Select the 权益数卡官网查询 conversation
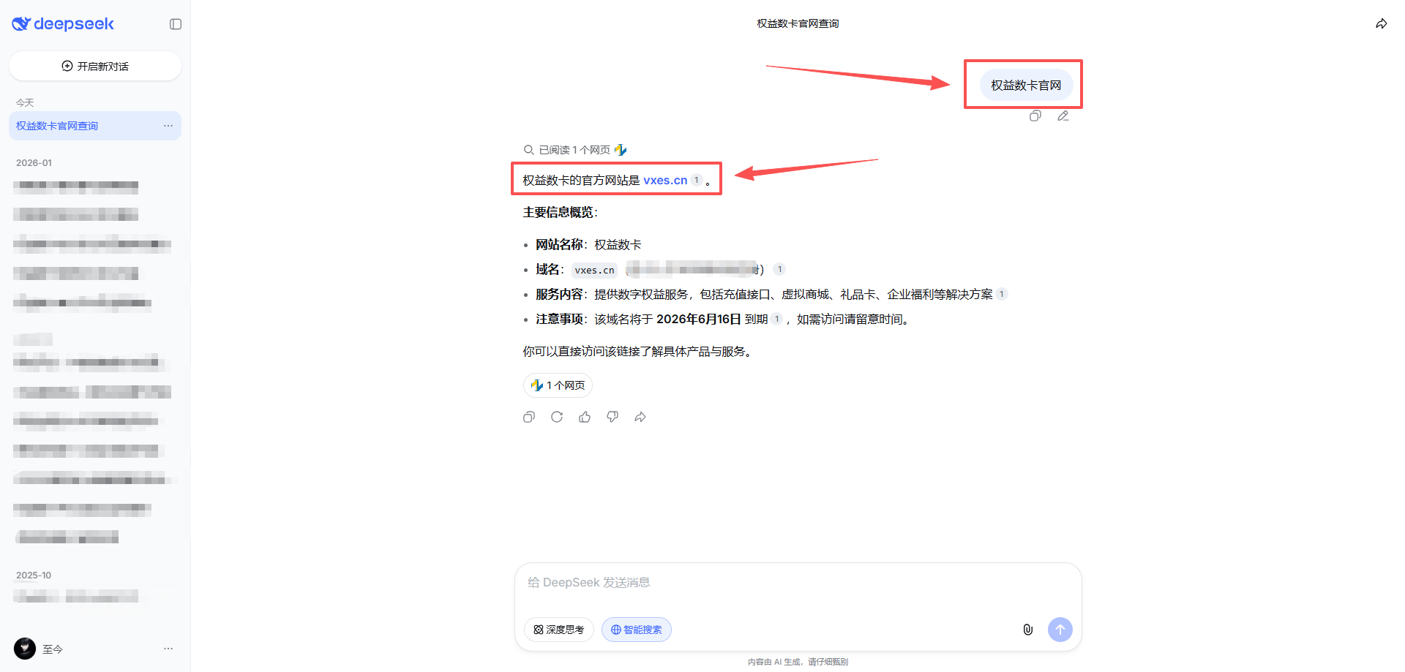Image resolution: width=1405 pixels, height=672 pixels. pyautogui.click(x=80, y=125)
